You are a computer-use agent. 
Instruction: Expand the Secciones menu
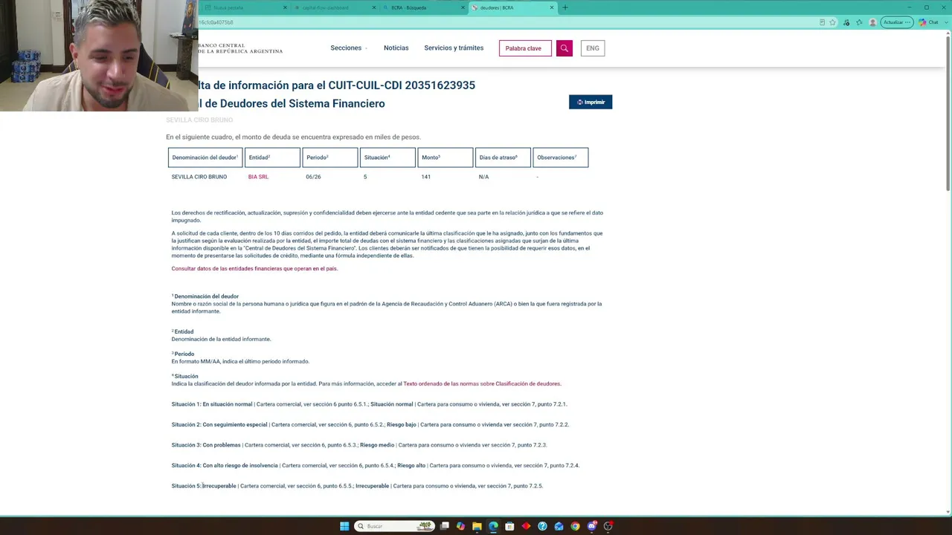coord(349,48)
